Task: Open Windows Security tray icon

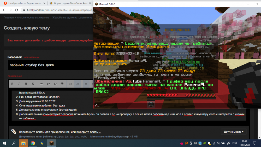Action: click(x=209, y=143)
